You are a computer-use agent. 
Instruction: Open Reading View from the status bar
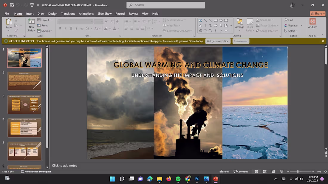coord(273,172)
